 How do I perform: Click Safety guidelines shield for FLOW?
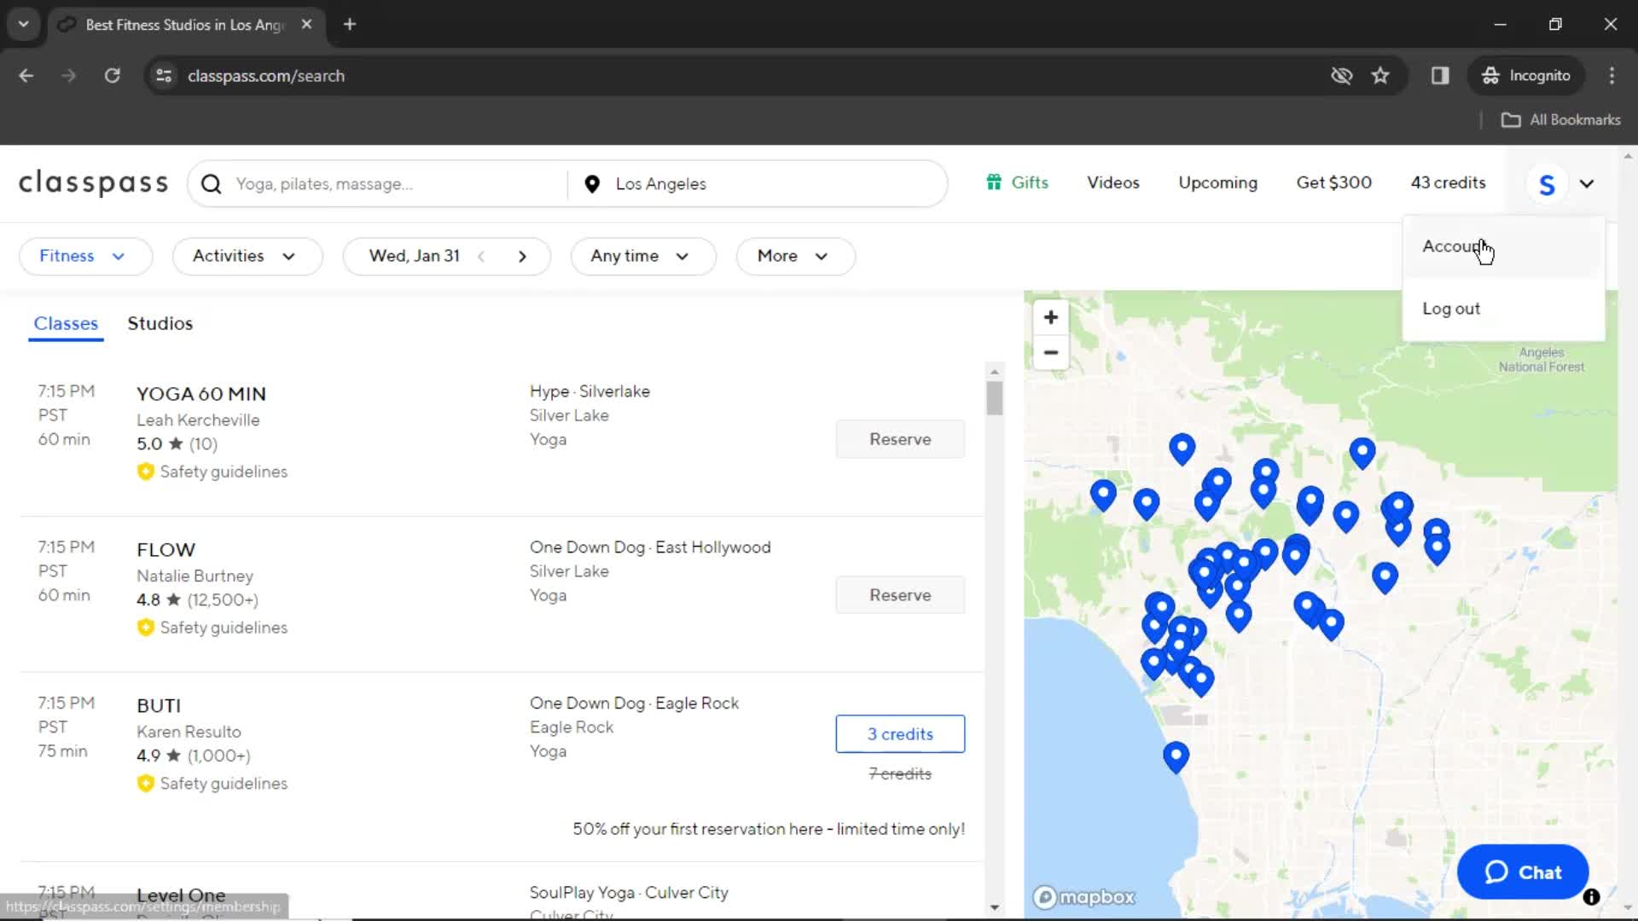(x=146, y=628)
